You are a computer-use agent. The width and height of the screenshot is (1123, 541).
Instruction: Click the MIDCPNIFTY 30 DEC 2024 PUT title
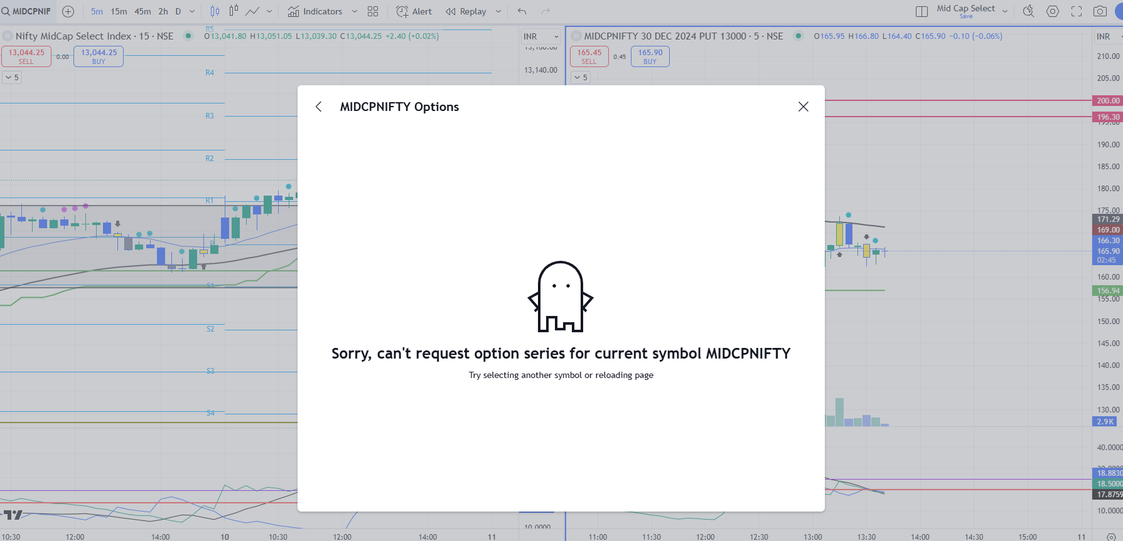(684, 36)
